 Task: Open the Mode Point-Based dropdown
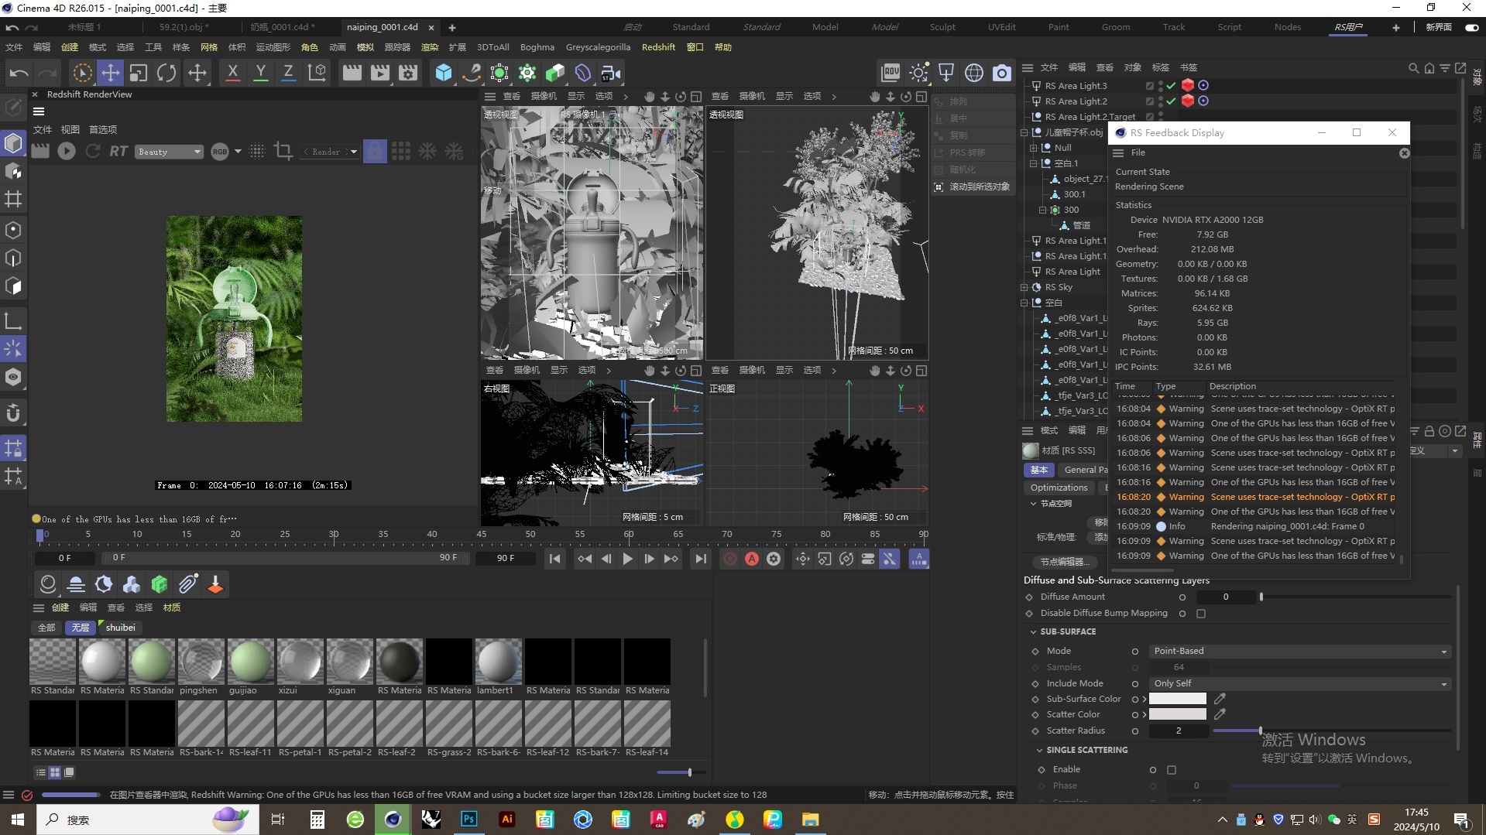point(1299,651)
